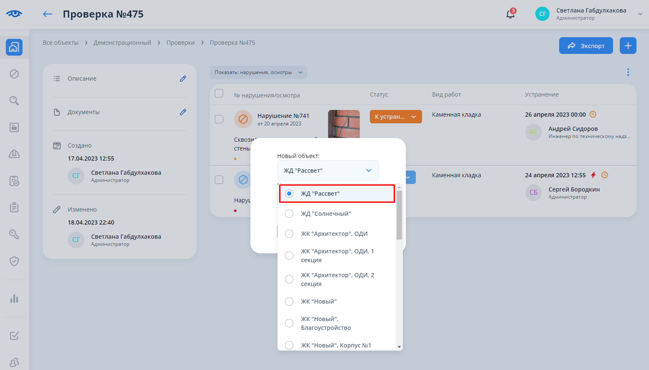Open the brick wall photo thumbnail
The height and width of the screenshot is (370, 649).
pos(344,124)
